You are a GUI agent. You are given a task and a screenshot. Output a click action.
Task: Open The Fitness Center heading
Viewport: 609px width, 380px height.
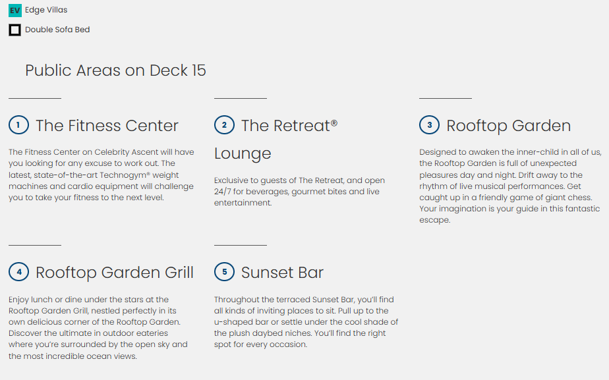point(107,126)
